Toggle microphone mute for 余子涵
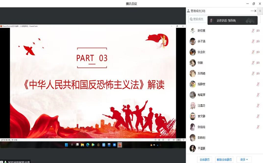The image size is (263, 163). coord(253,41)
